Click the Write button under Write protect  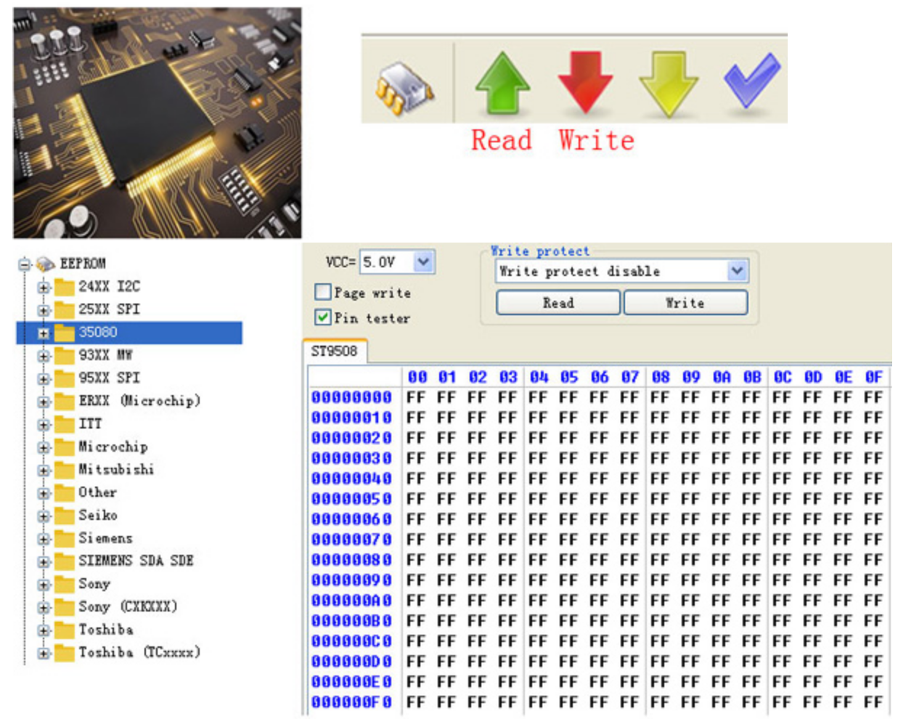685,303
